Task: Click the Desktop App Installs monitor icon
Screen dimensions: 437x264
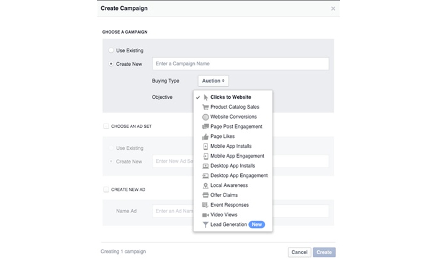Action: (x=205, y=166)
